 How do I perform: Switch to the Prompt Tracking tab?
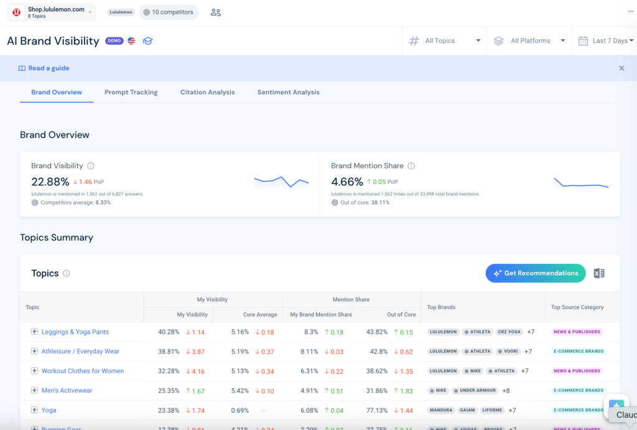point(131,92)
